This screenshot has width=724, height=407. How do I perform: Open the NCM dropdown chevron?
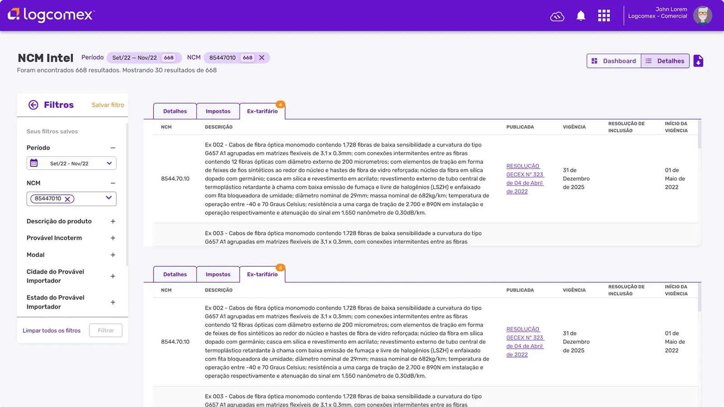point(108,198)
